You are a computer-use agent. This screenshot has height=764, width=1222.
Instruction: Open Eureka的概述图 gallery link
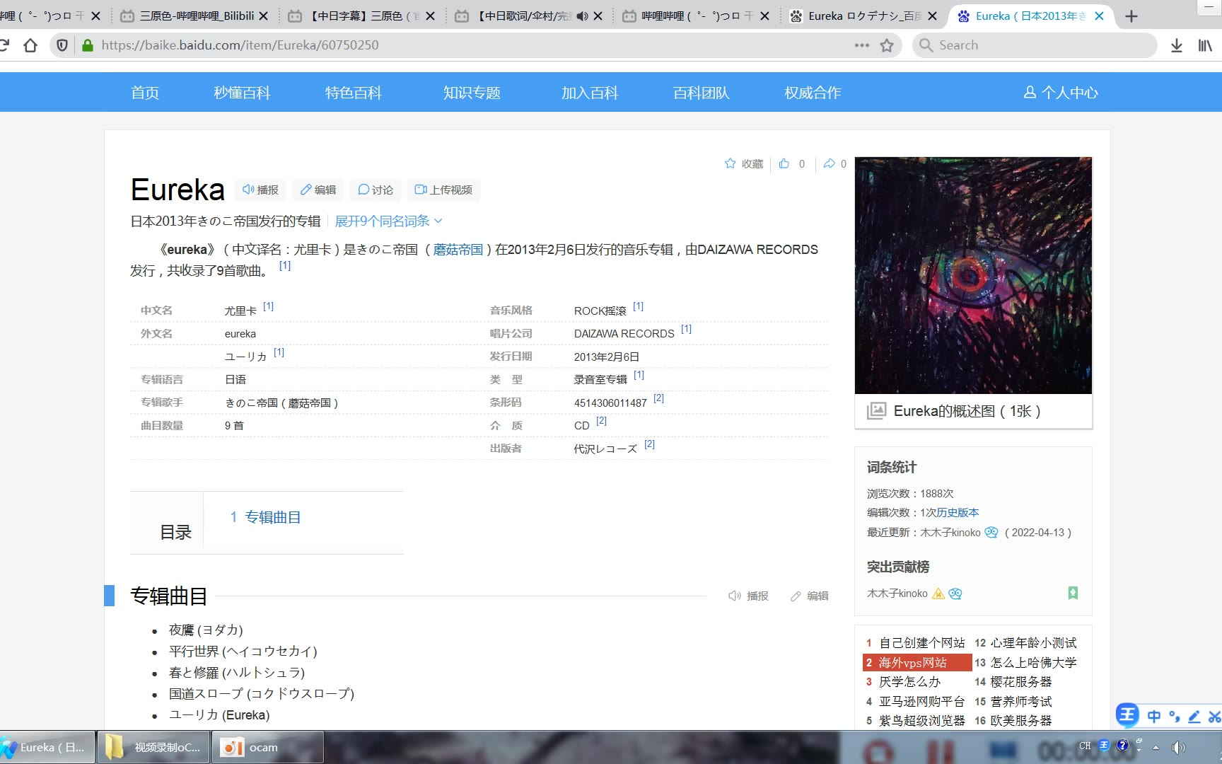[967, 411]
